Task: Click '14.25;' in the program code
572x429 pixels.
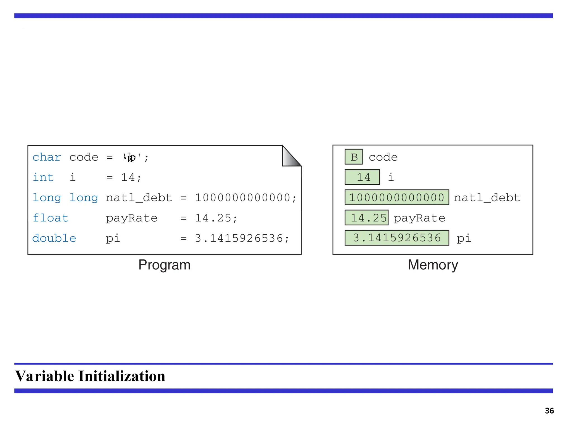Action: point(216,218)
